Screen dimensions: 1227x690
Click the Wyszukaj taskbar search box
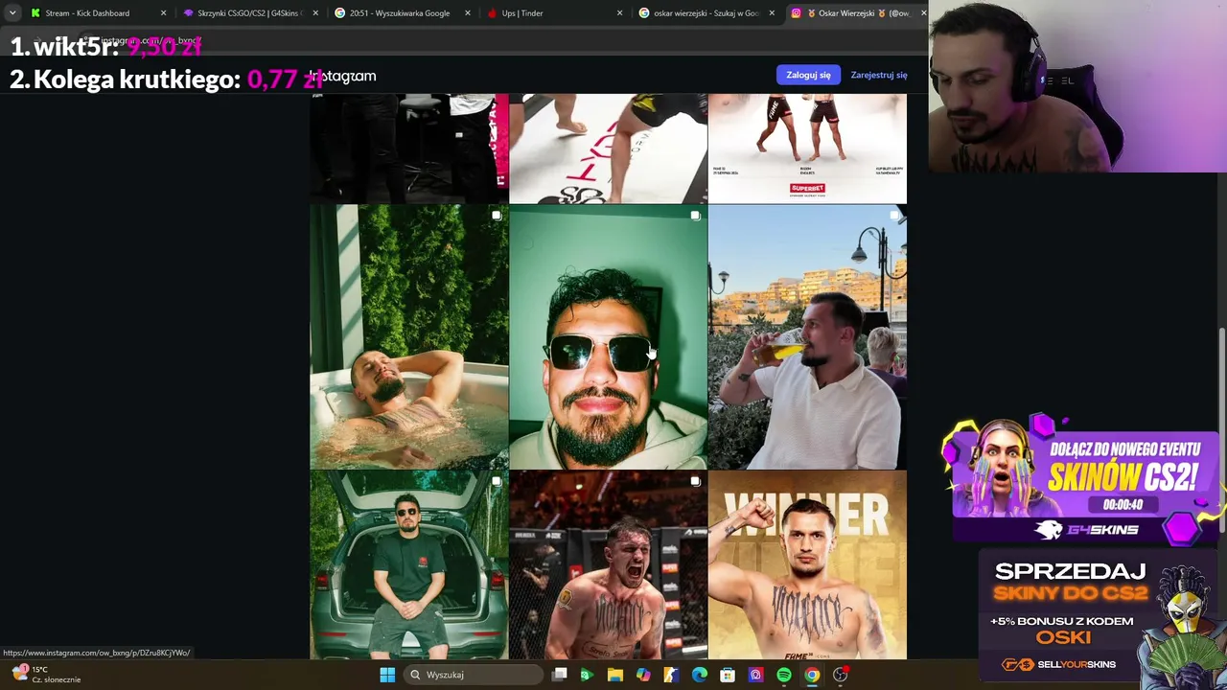pos(474,675)
